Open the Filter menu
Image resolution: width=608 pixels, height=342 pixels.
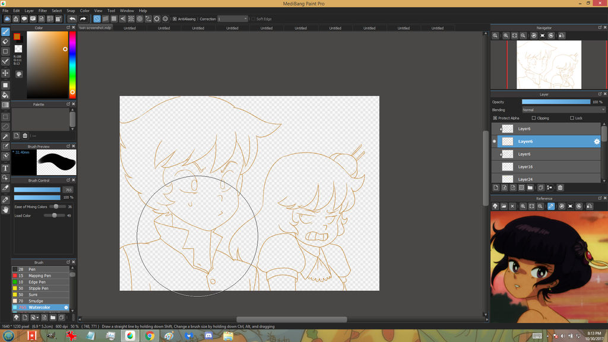pyautogui.click(x=43, y=11)
